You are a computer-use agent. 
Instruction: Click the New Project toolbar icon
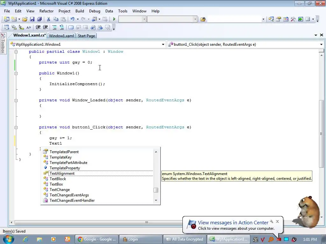click(x=6, y=19)
